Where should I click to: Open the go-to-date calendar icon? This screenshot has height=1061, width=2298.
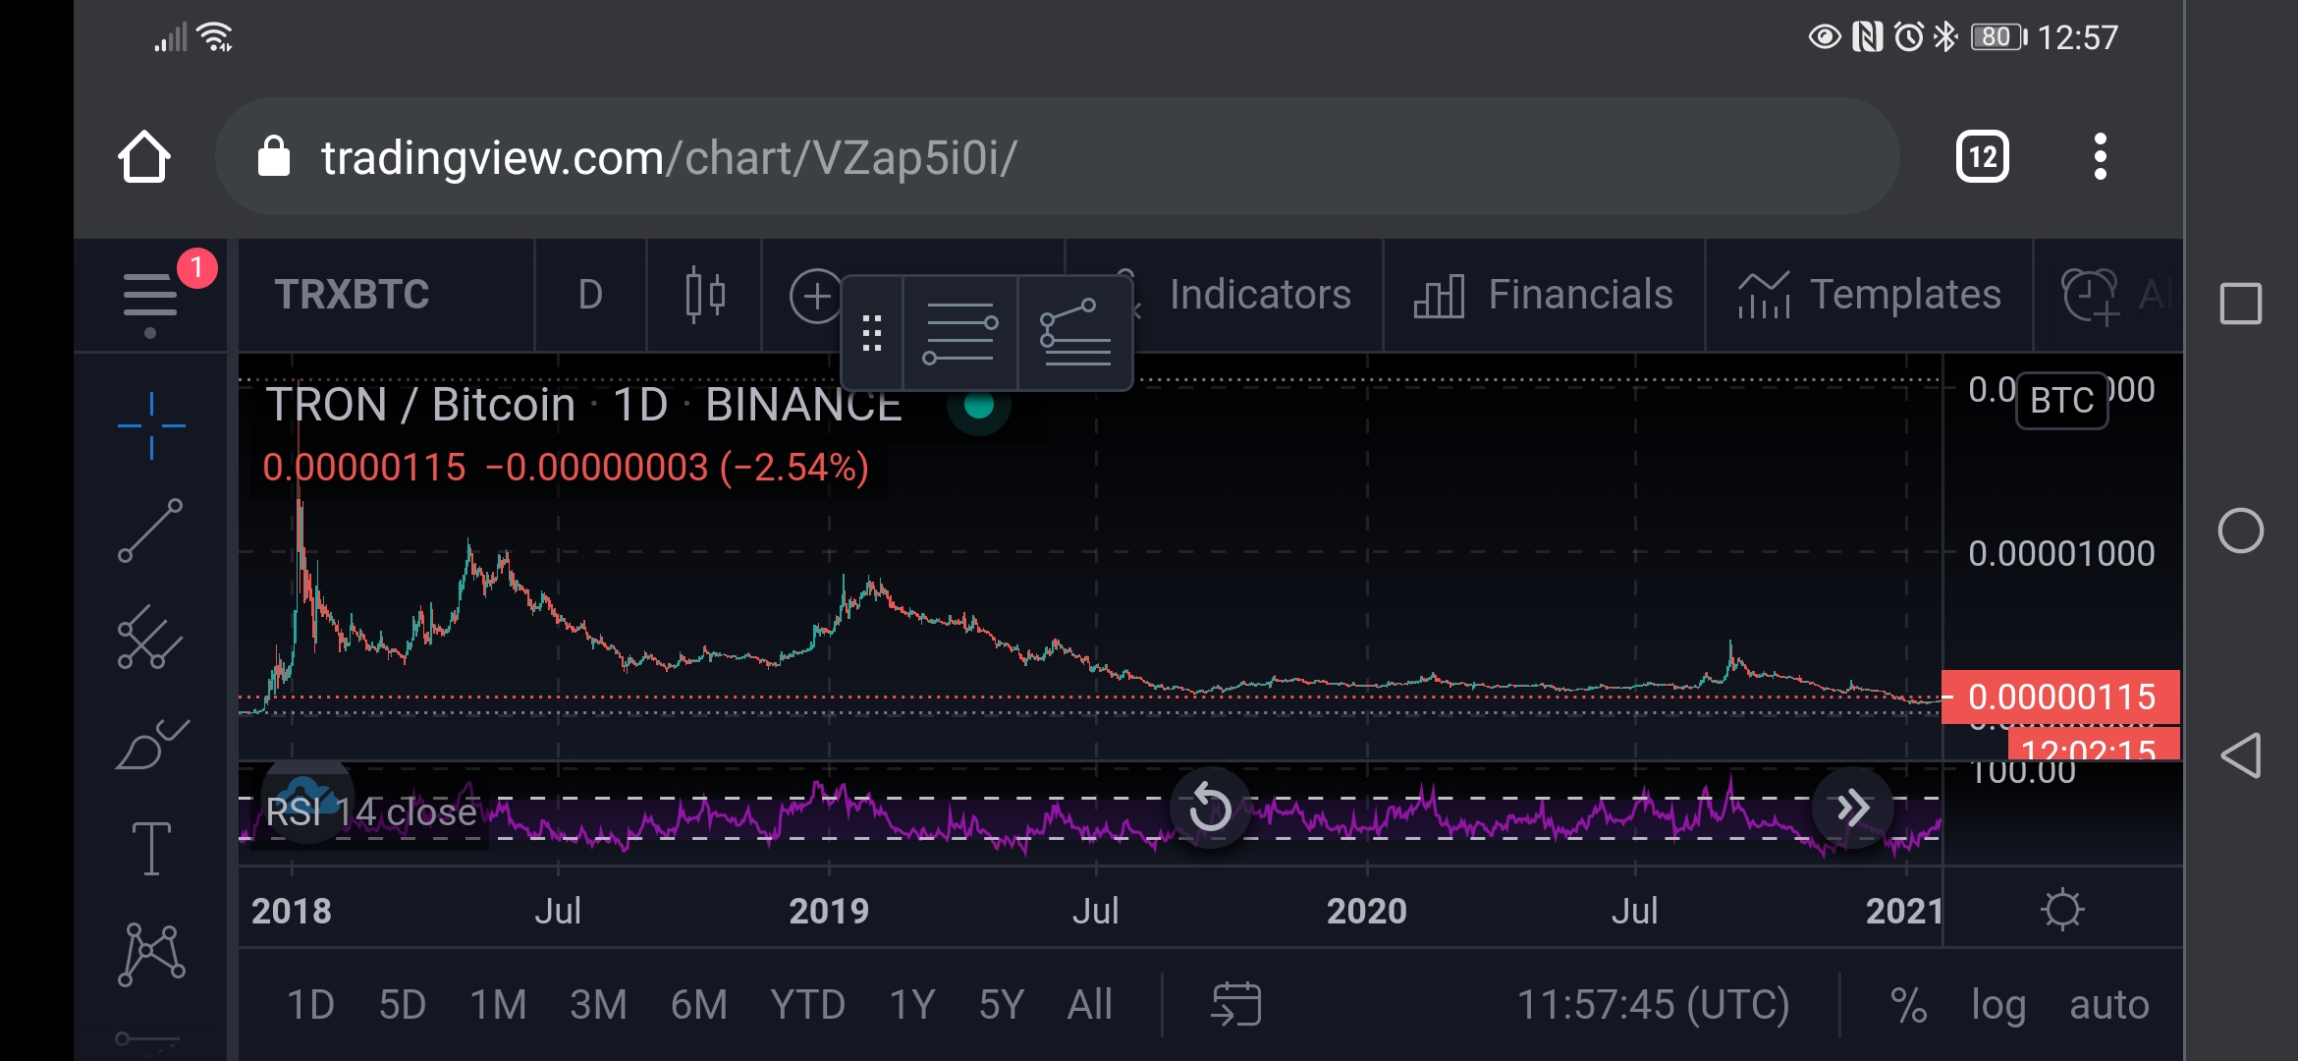pyautogui.click(x=1236, y=1004)
